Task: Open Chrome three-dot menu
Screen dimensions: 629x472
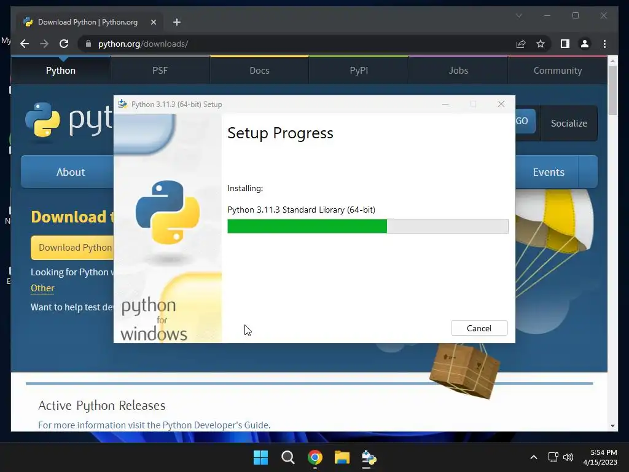Action: [x=604, y=44]
